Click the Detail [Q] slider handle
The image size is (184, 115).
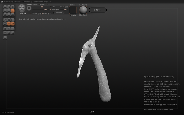click(65, 9)
